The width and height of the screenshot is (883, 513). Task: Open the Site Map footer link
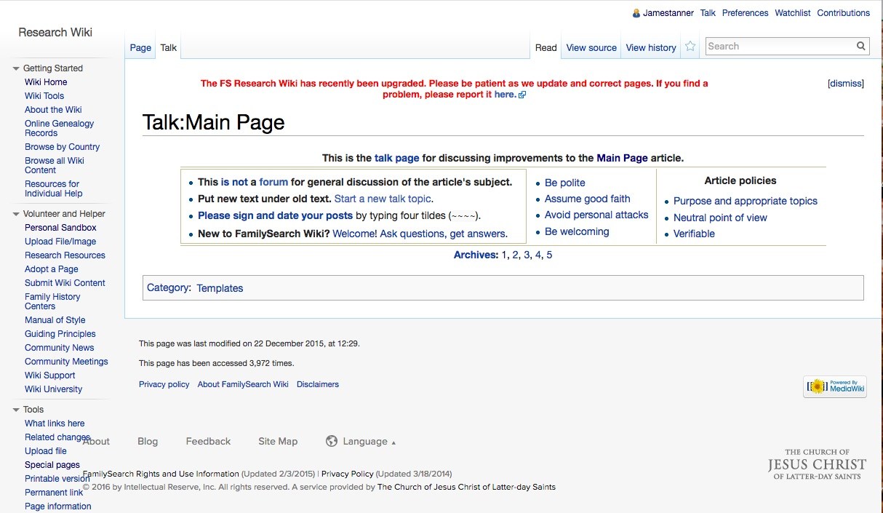(278, 441)
